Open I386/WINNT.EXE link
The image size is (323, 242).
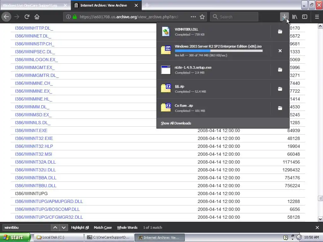[x=31, y=130]
